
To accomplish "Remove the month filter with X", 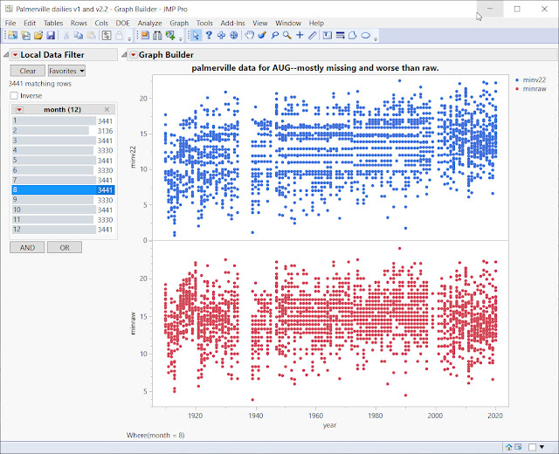I will (107, 109).
